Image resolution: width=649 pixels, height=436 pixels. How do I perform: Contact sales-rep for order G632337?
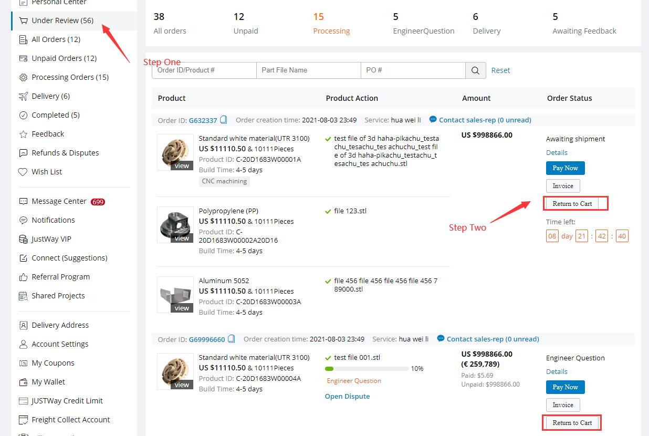(480, 120)
